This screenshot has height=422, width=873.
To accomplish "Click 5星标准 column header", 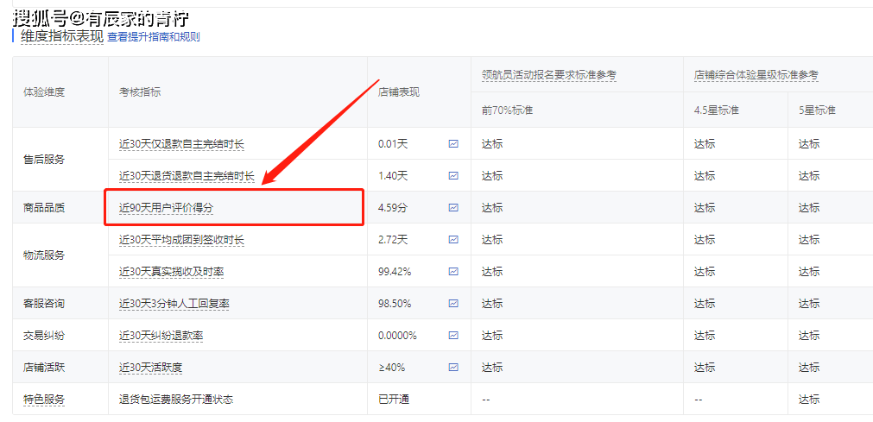I will [x=817, y=110].
